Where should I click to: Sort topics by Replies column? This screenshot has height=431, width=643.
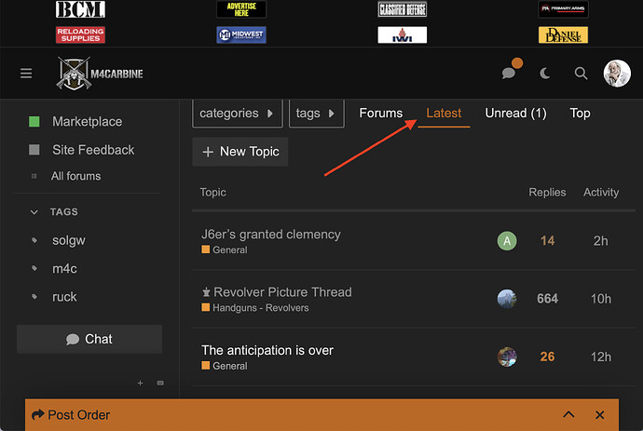(547, 192)
